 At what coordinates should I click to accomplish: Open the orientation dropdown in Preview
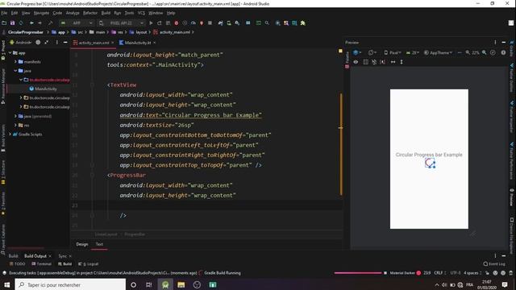point(372,52)
